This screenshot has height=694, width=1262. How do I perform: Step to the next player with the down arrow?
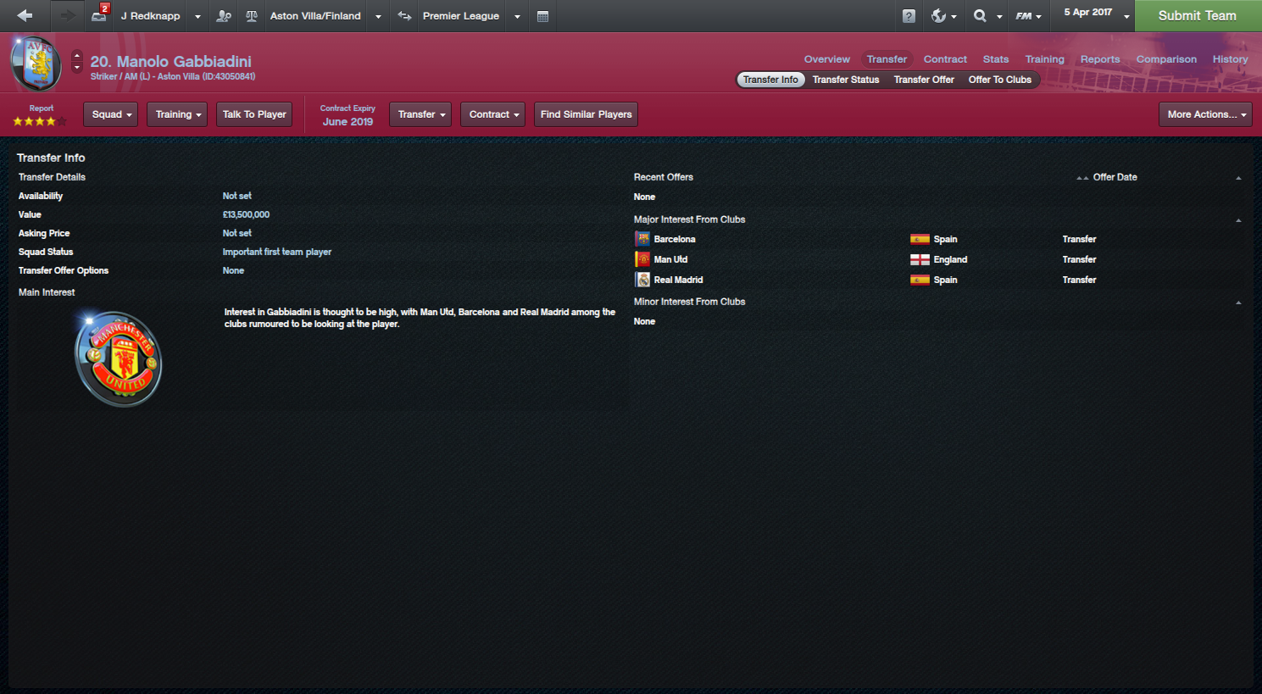click(x=77, y=68)
